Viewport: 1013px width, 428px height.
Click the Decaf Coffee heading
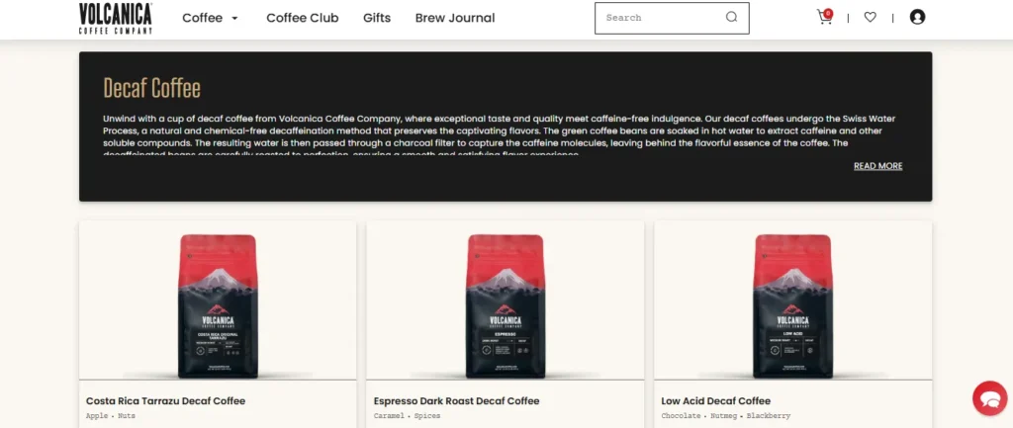(151, 88)
